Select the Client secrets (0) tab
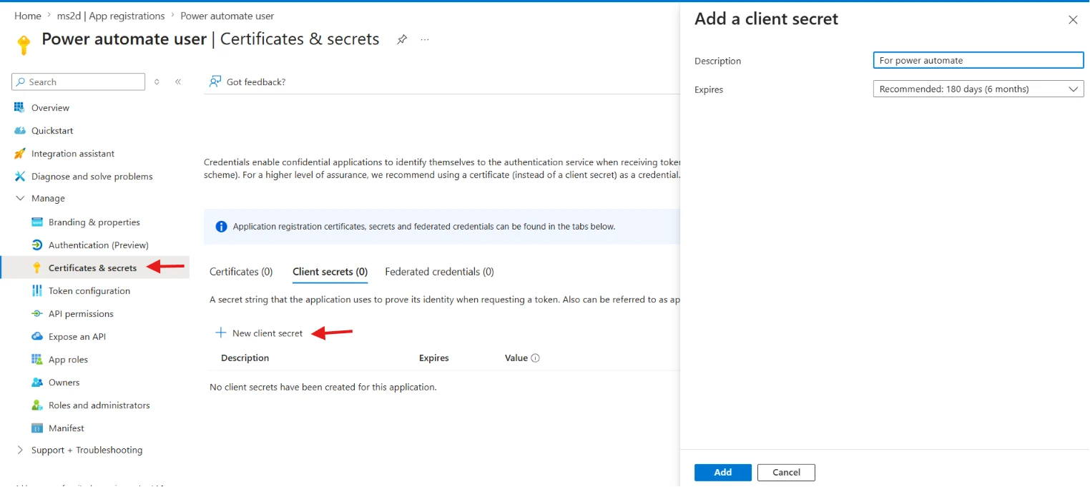The image size is (1090, 487). 330,272
